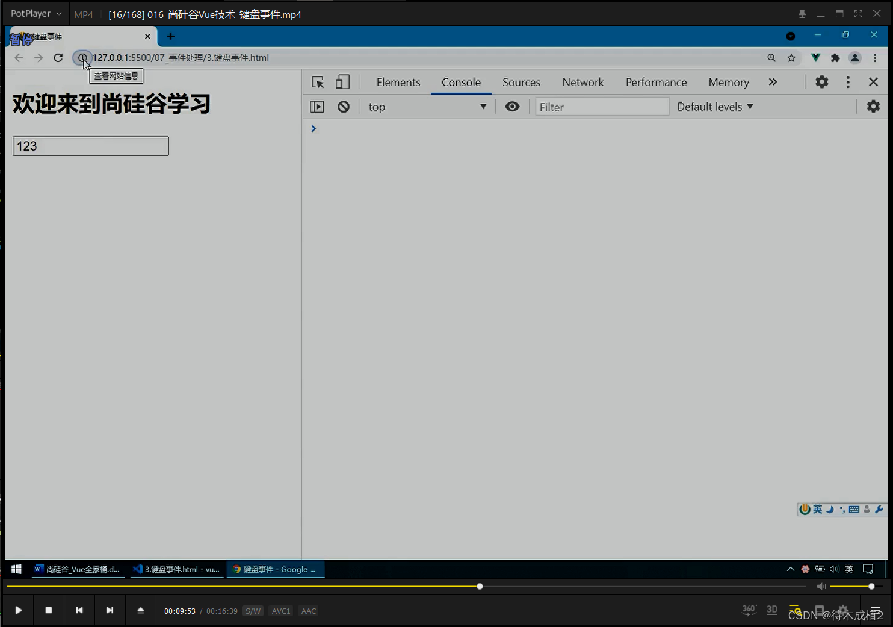
Task: Go to previous file in playlist
Action: pos(79,610)
